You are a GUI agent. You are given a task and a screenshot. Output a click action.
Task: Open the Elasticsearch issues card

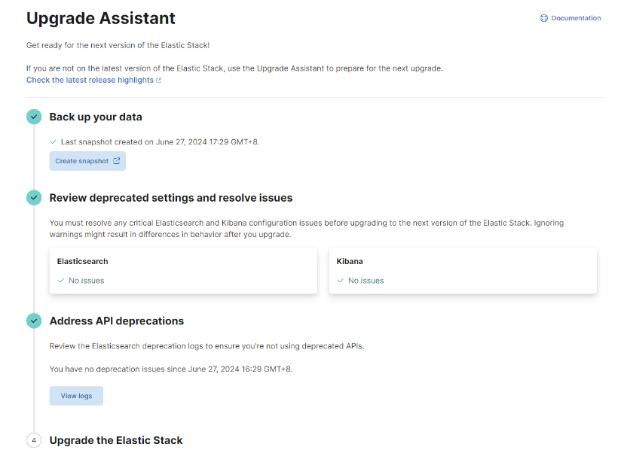pos(183,271)
